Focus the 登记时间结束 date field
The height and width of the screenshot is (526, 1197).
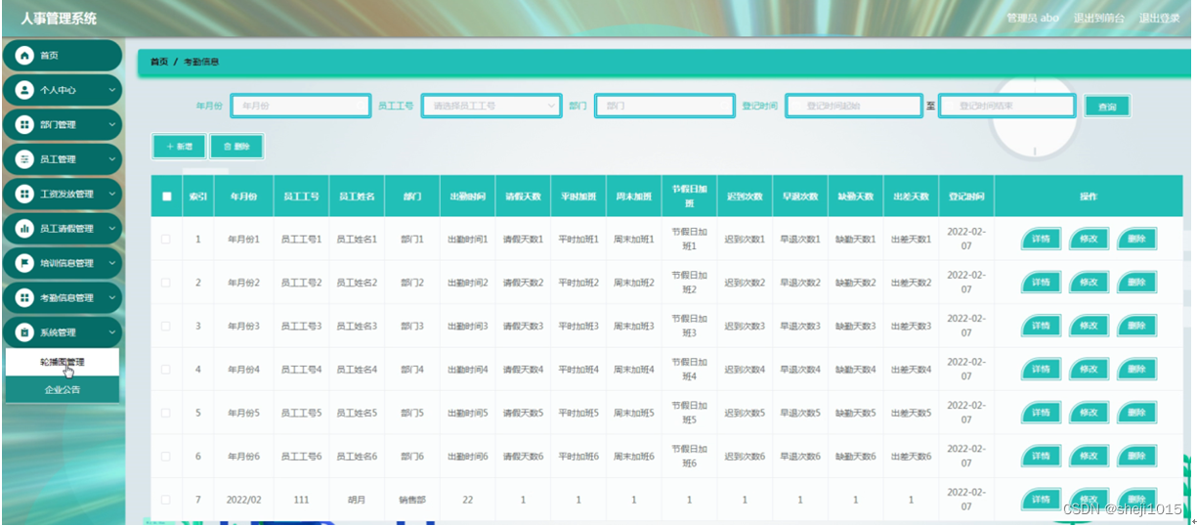point(1006,106)
